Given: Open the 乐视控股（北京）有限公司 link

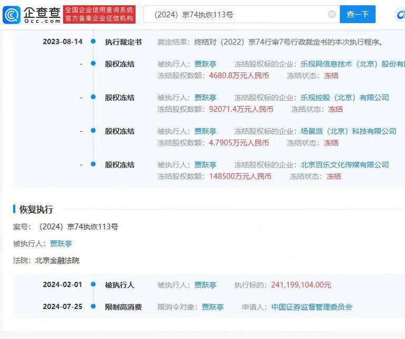Looking at the screenshot, I should click(344, 98).
